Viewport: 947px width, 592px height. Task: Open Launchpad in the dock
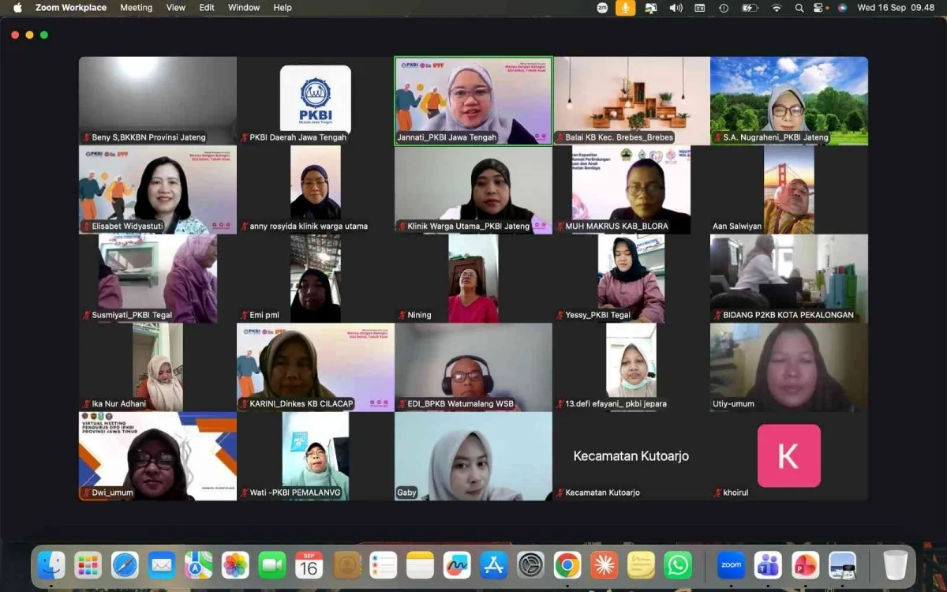88,565
